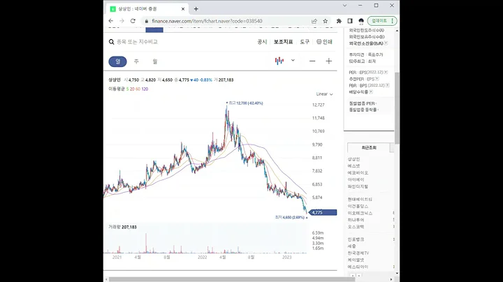503x282 pixels.
Task: Click the purple 120-day moving average label
Action: click(x=145, y=89)
